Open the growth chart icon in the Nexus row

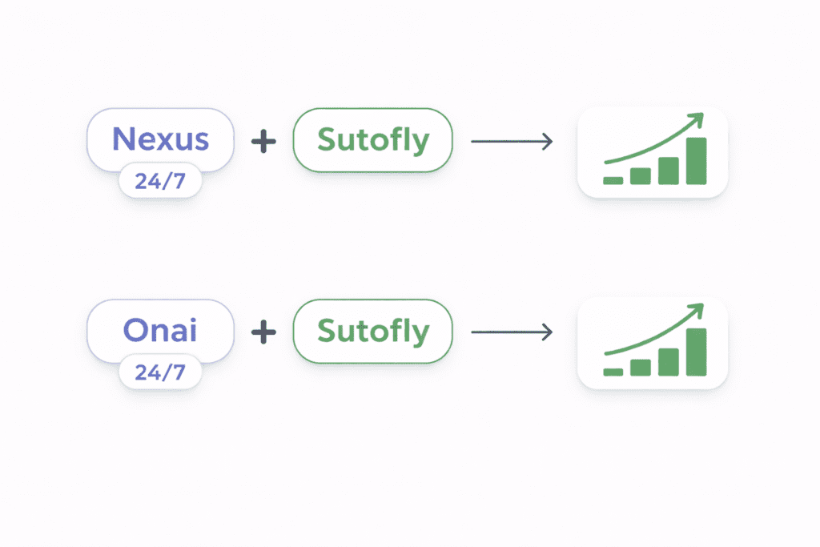(x=652, y=152)
